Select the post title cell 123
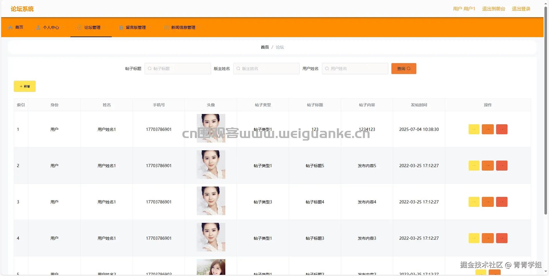This screenshot has height=276, width=549. [x=315, y=129]
